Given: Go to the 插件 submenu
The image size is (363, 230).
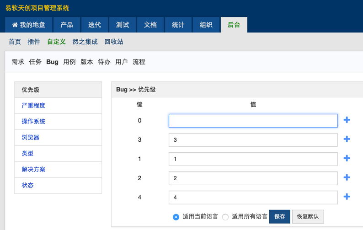Looking at the screenshot, I should 34,42.
